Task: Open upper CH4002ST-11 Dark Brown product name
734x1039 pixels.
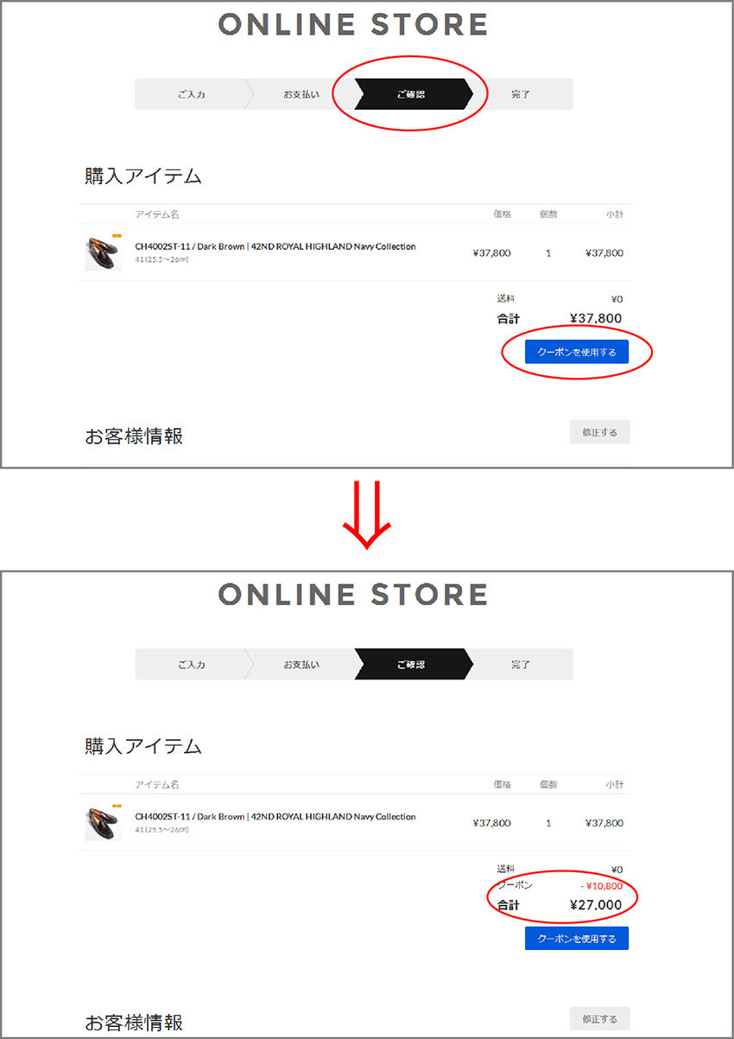Action: [275, 246]
